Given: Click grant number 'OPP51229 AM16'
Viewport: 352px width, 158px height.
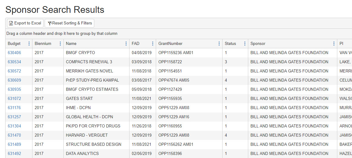Looking at the screenshot, I should (174, 117).
